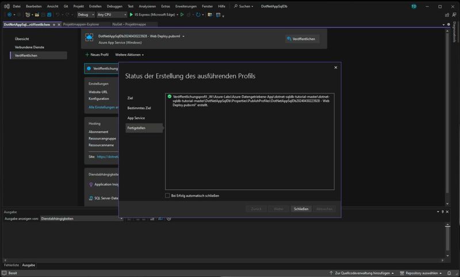The image size is (460, 277).
Task: Click the Visual Studio logo icon
Action: [7, 6]
